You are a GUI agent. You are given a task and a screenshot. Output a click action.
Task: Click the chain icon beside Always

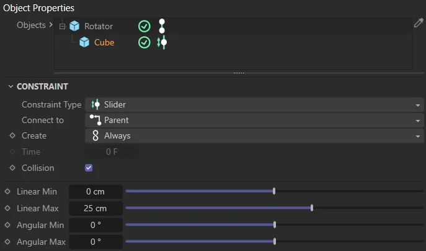click(x=95, y=135)
